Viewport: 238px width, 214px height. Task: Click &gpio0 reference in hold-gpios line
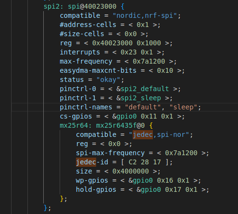point(149,190)
